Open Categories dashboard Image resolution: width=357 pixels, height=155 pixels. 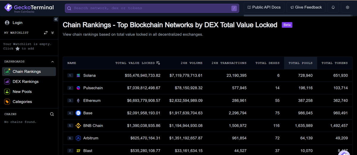[29, 102]
